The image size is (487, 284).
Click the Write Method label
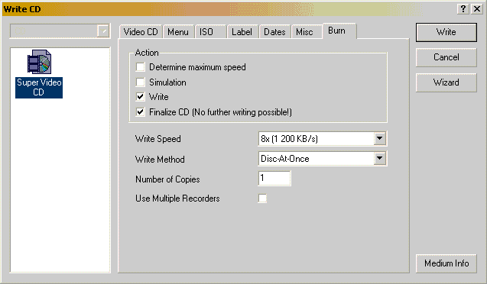tap(160, 160)
